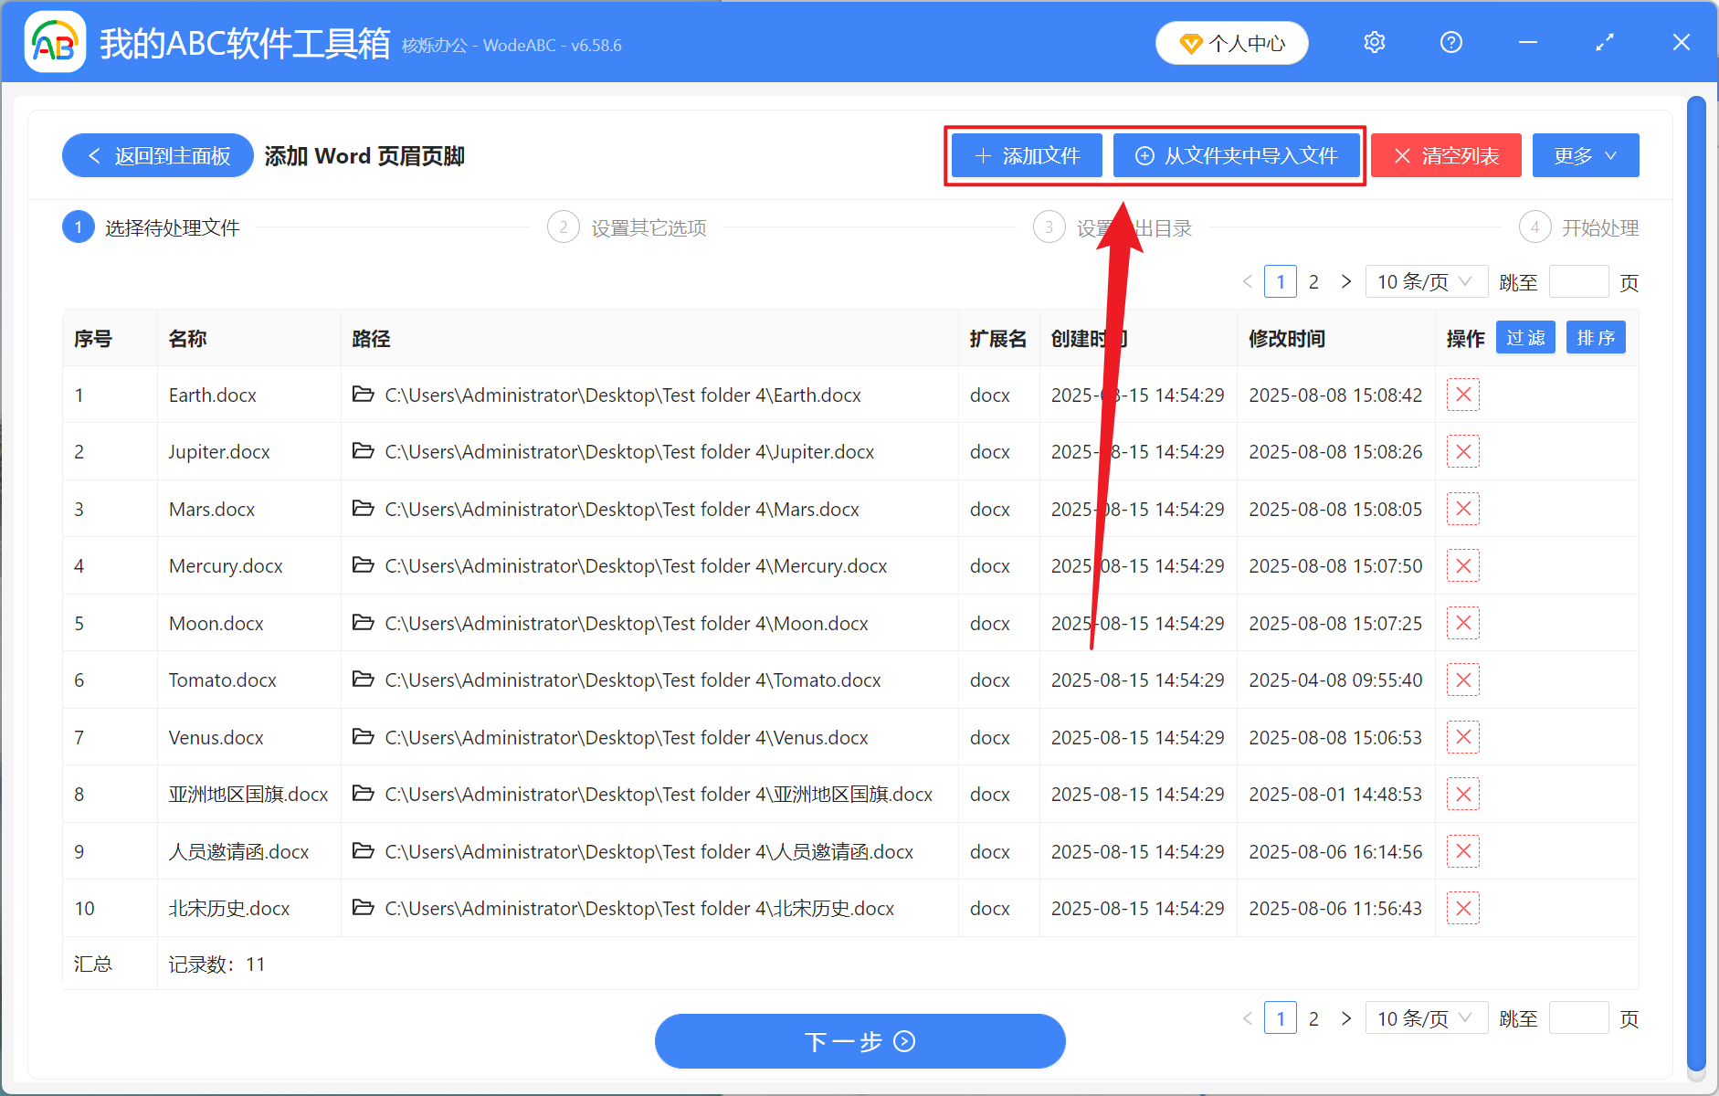The image size is (1719, 1096).
Task: Click the 下一步 next step button
Action: coord(859,1041)
